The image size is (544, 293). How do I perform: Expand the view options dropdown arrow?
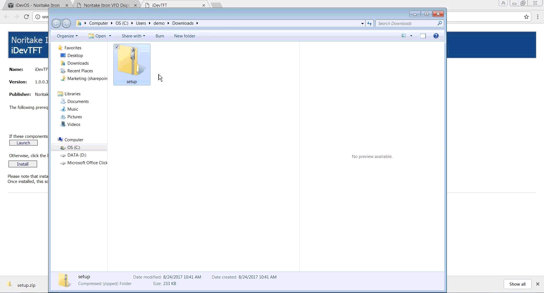click(411, 36)
